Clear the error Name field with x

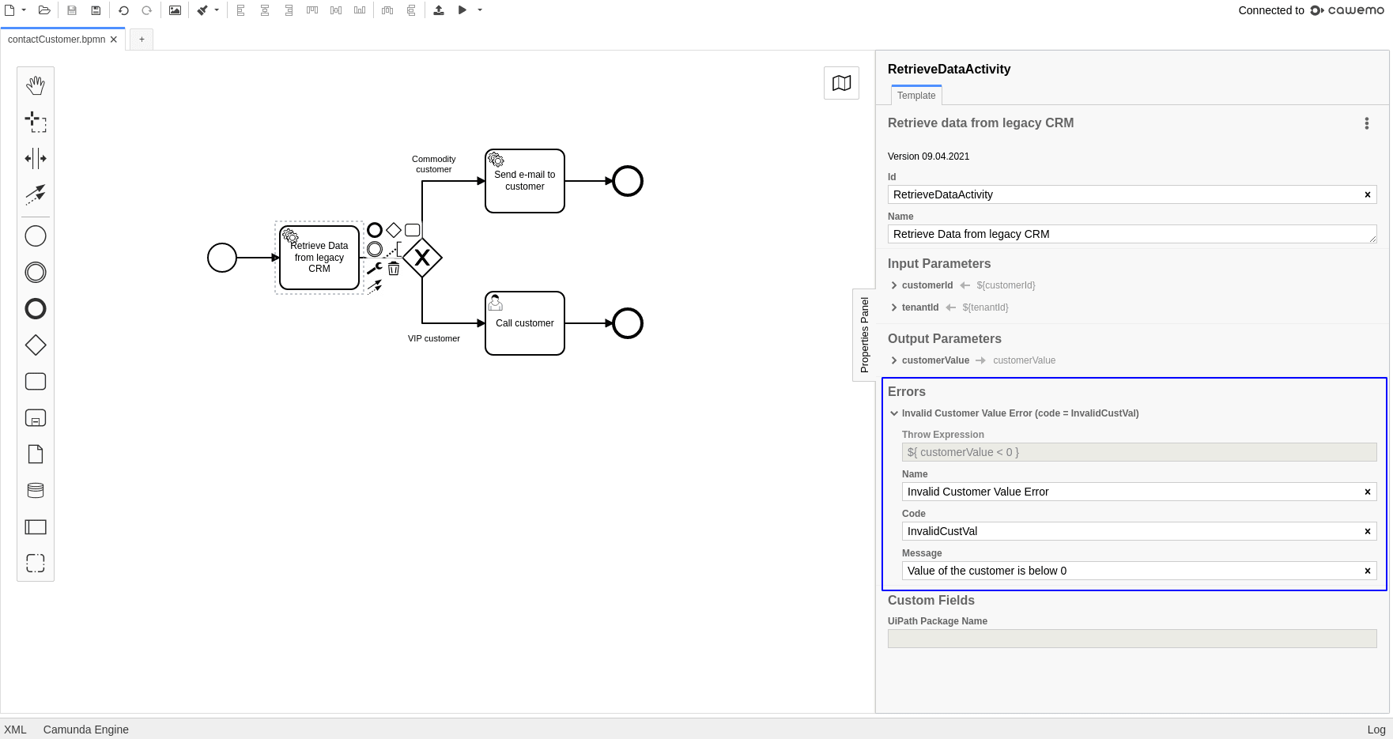click(1368, 492)
